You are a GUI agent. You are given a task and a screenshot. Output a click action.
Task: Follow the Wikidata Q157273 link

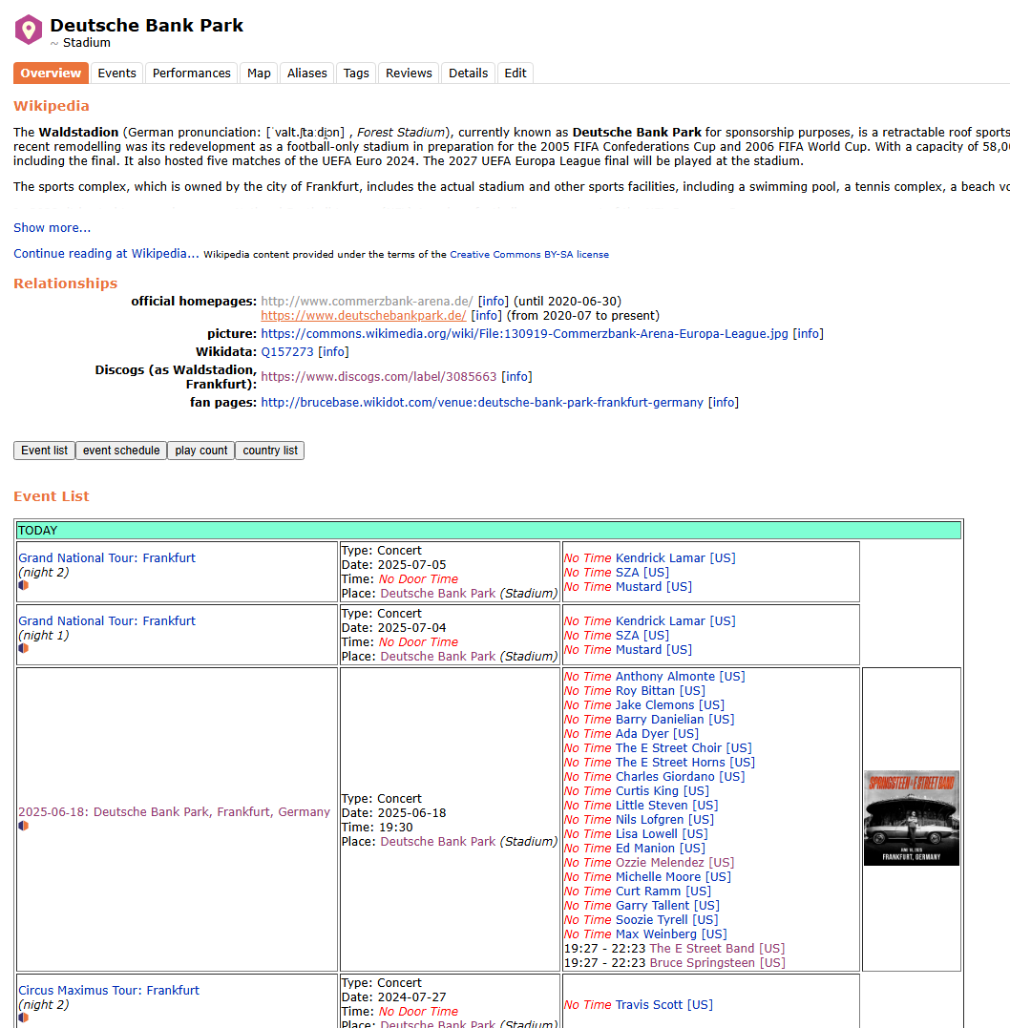point(287,352)
